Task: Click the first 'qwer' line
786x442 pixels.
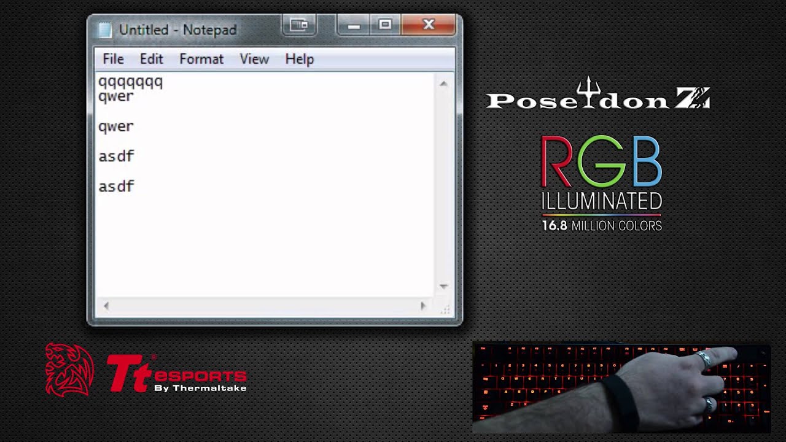Action: (x=116, y=96)
